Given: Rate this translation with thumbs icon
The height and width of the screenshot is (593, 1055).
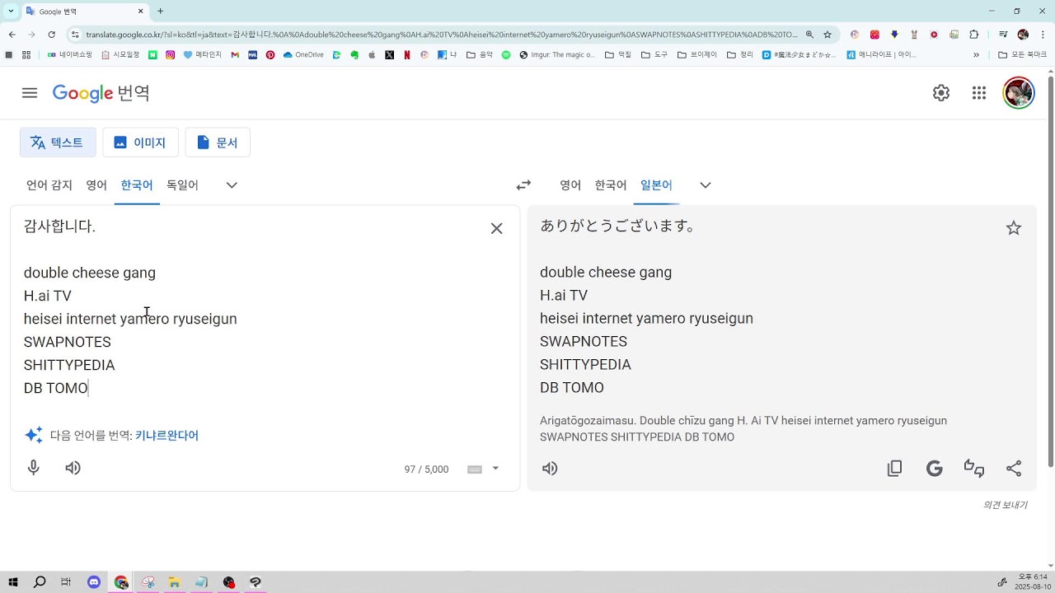Looking at the screenshot, I should click(974, 469).
